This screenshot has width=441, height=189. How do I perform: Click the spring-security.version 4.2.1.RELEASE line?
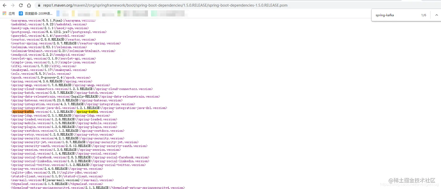67,138
